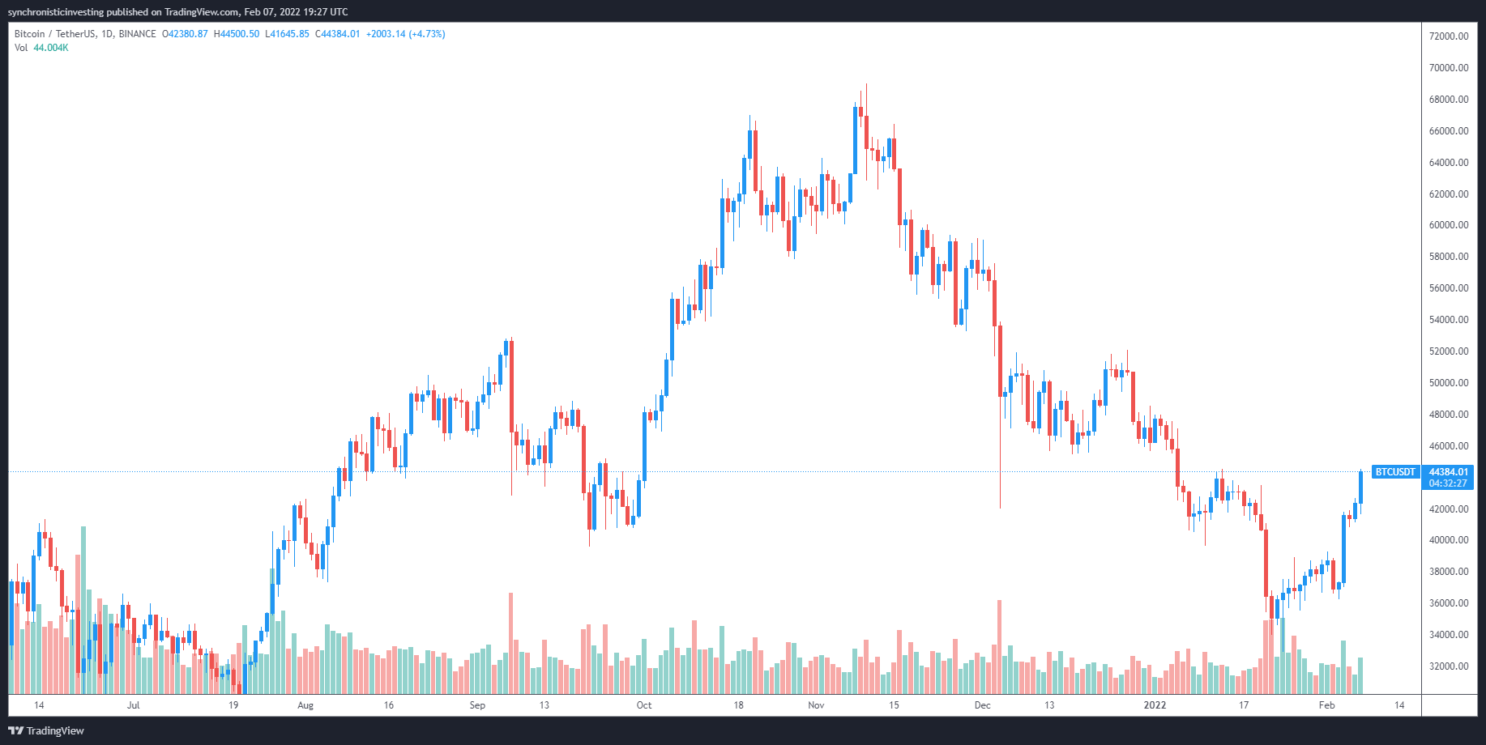This screenshot has height=745, width=1486.
Task: Click the candle countdown timer 04:32:27
Action: point(1448,483)
